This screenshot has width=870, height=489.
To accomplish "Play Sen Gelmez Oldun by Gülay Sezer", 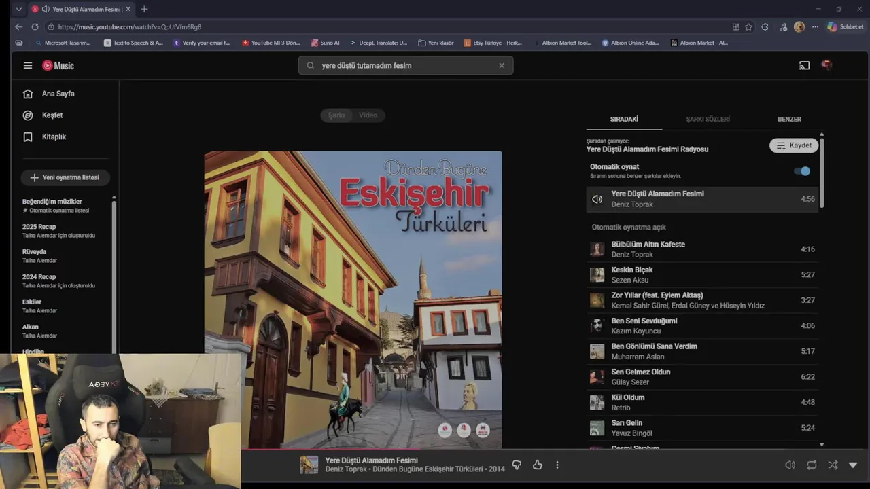I will [702, 377].
